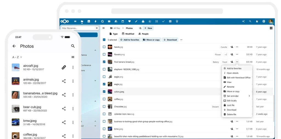This screenshot has width=281, height=139.
Task: Uncheck the colors.jpeg checkbox
Action: pos(104,92)
